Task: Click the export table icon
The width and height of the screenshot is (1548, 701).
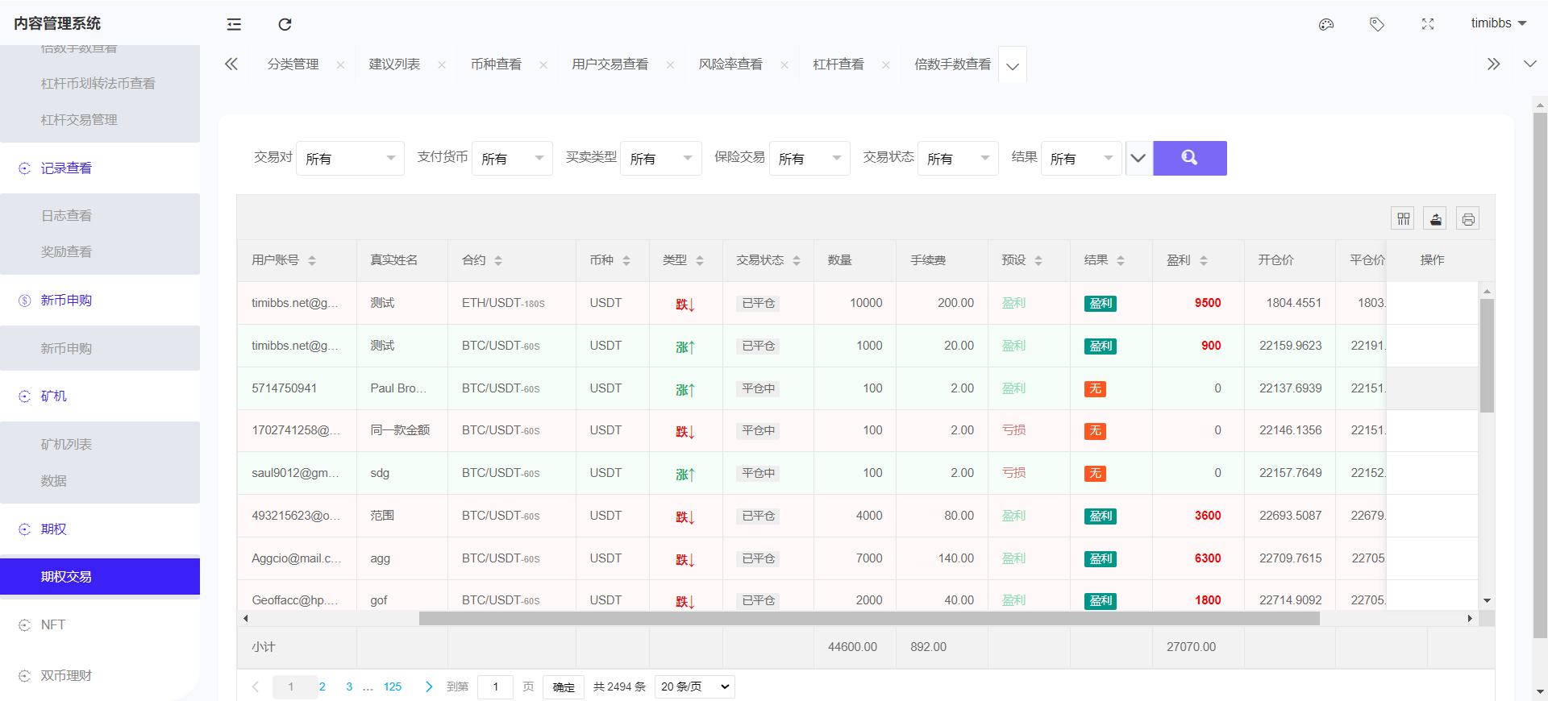Action: pyautogui.click(x=1436, y=218)
